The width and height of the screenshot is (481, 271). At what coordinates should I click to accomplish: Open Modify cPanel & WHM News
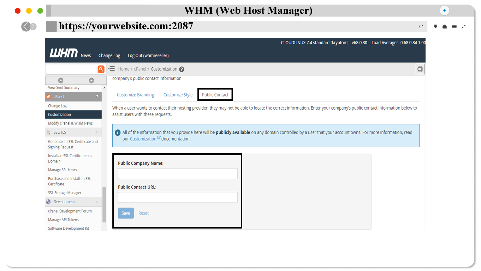tap(70, 123)
